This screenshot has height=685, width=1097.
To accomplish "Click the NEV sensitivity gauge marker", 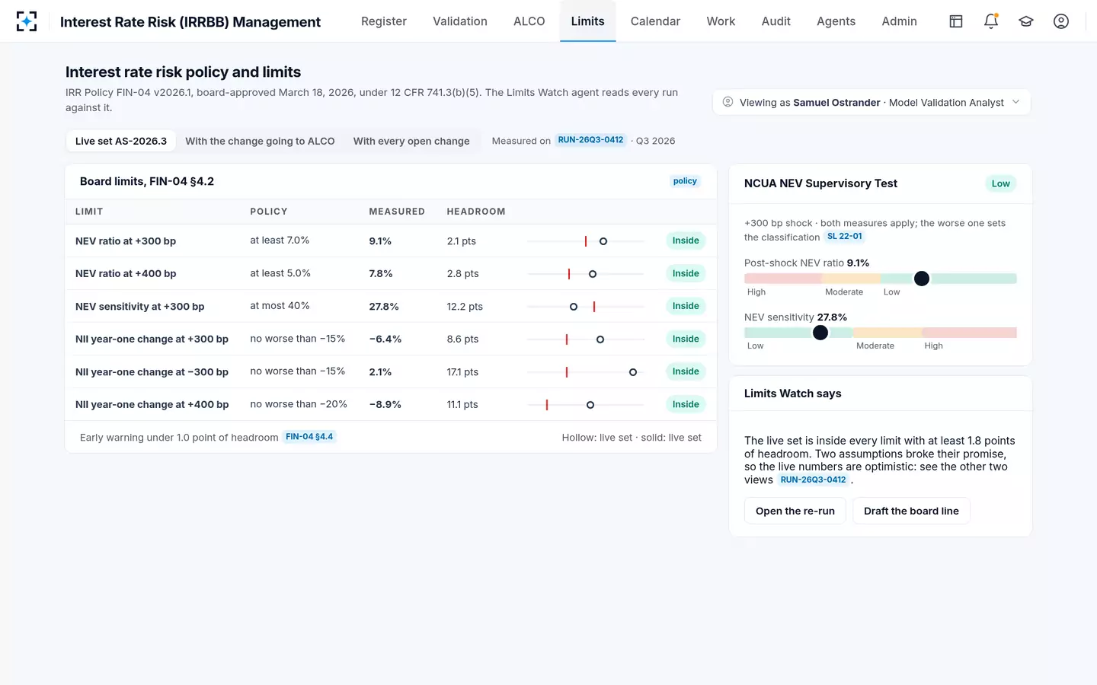I will point(820,333).
